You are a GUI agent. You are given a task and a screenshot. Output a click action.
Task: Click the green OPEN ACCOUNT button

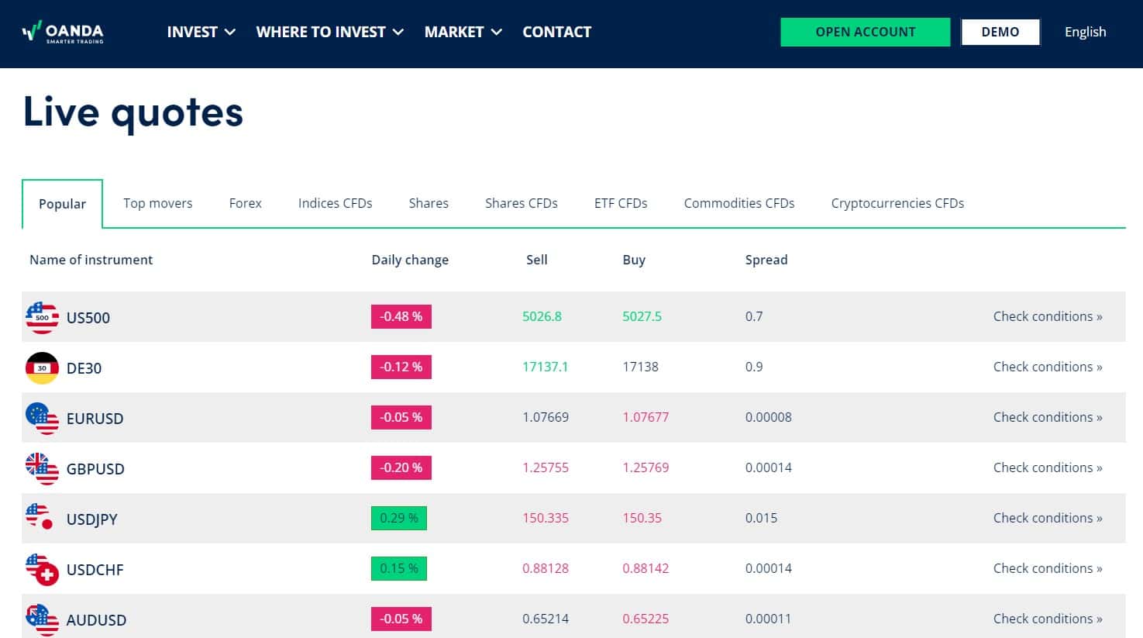[865, 32]
